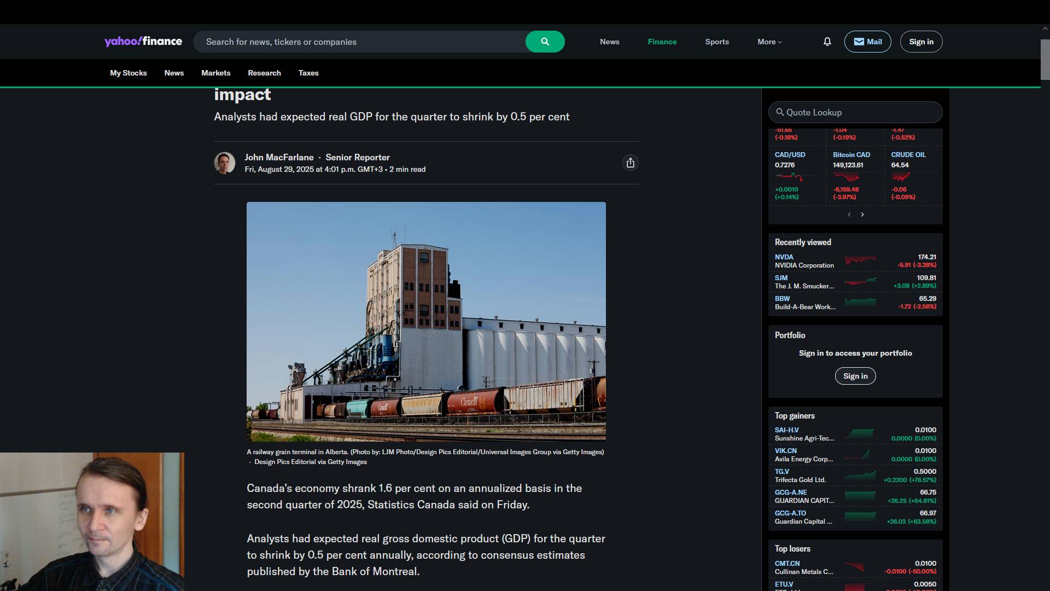Click John MacFarlane's author avatar
Screen dimensions: 1050x591
coord(224,163)
